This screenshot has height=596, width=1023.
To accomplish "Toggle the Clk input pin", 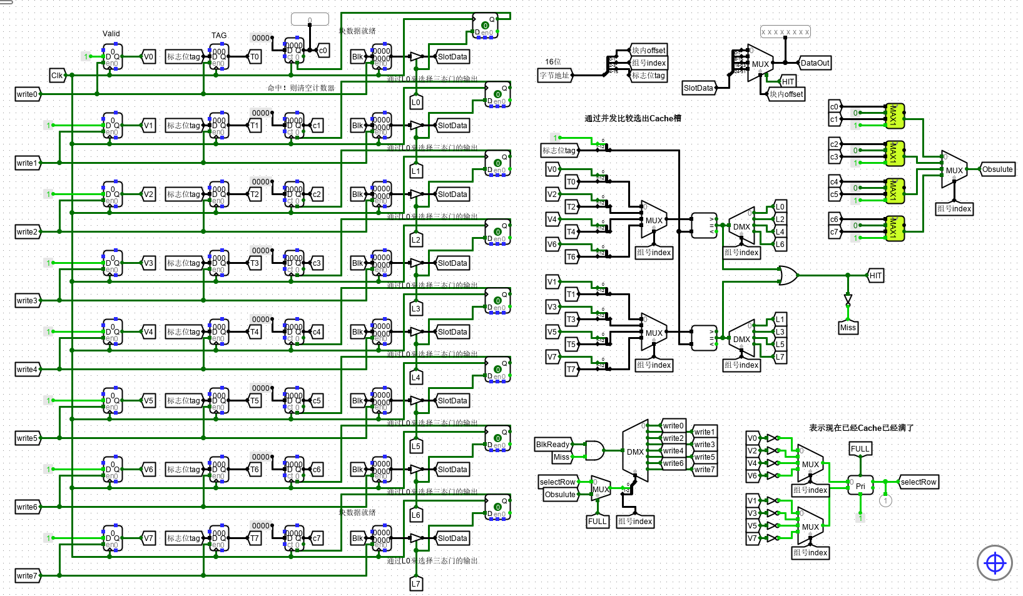I will tap(58, 76).
